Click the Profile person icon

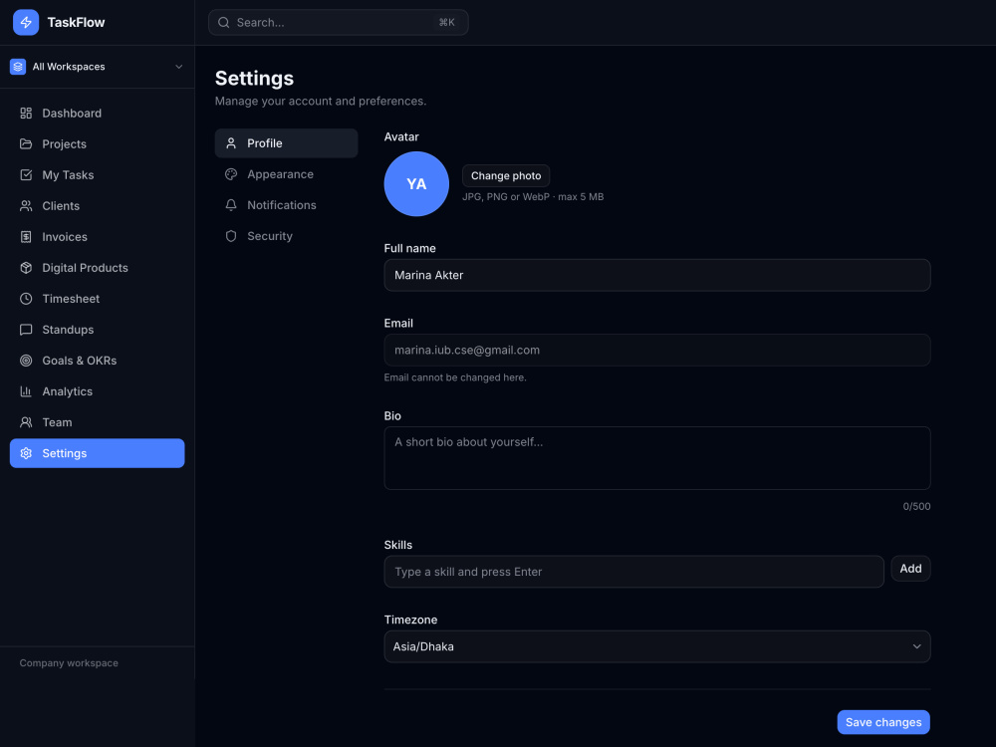pos(231,143)
